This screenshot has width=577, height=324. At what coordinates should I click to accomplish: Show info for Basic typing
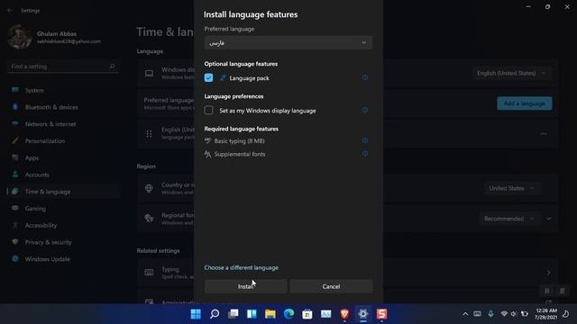365,140
